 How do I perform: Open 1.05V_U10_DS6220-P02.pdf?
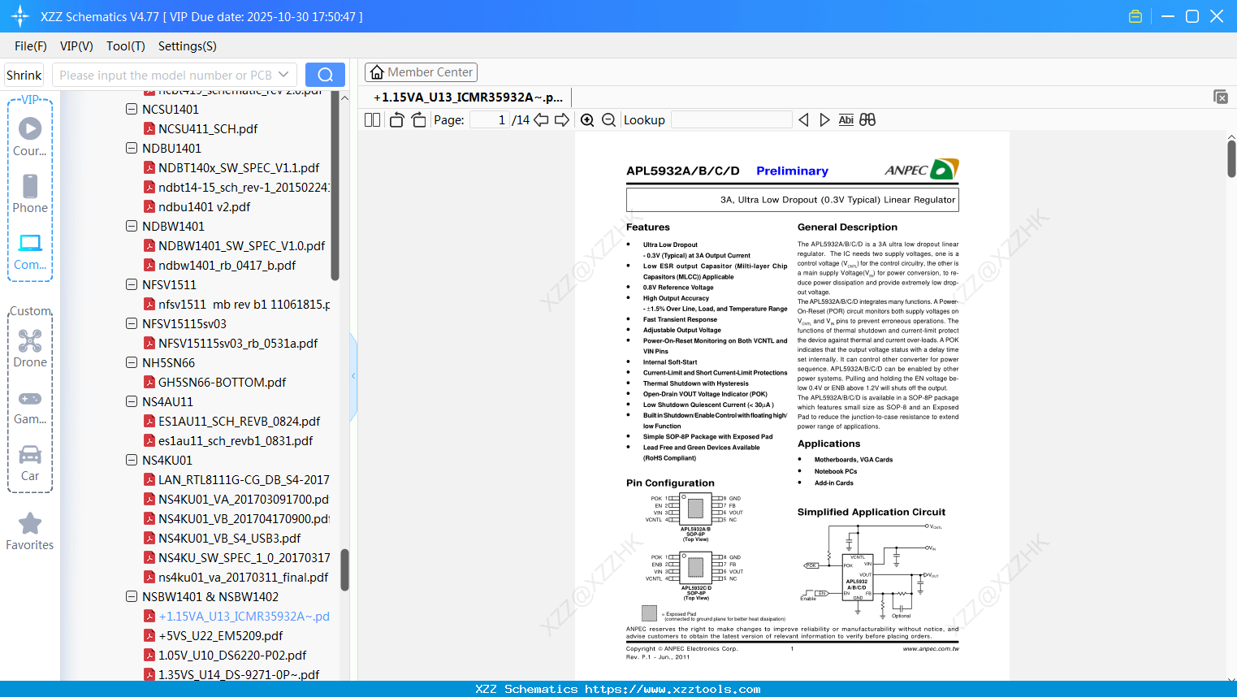pyautogui.click(x=232, y=655)
